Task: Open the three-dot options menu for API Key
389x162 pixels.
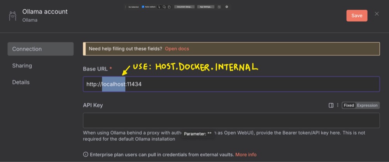Action: coord(337,105)
